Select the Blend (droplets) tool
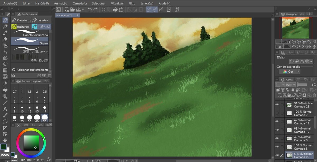This screenshot has height=162, width=317. coord(5,58)
